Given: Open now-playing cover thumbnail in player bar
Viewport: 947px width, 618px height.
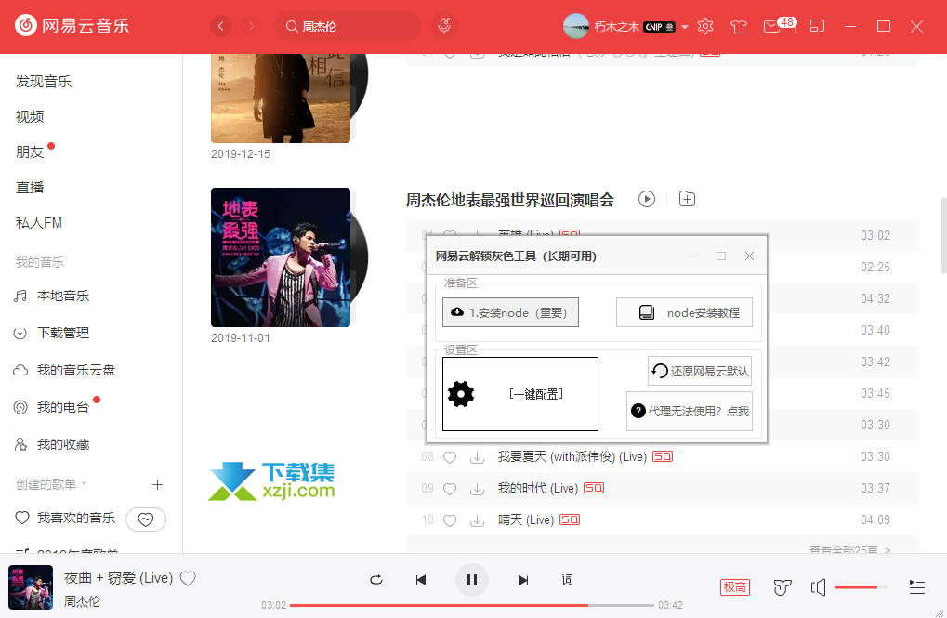Looking at the screenshot, I should pyautogui.click(x=31, y=587).
